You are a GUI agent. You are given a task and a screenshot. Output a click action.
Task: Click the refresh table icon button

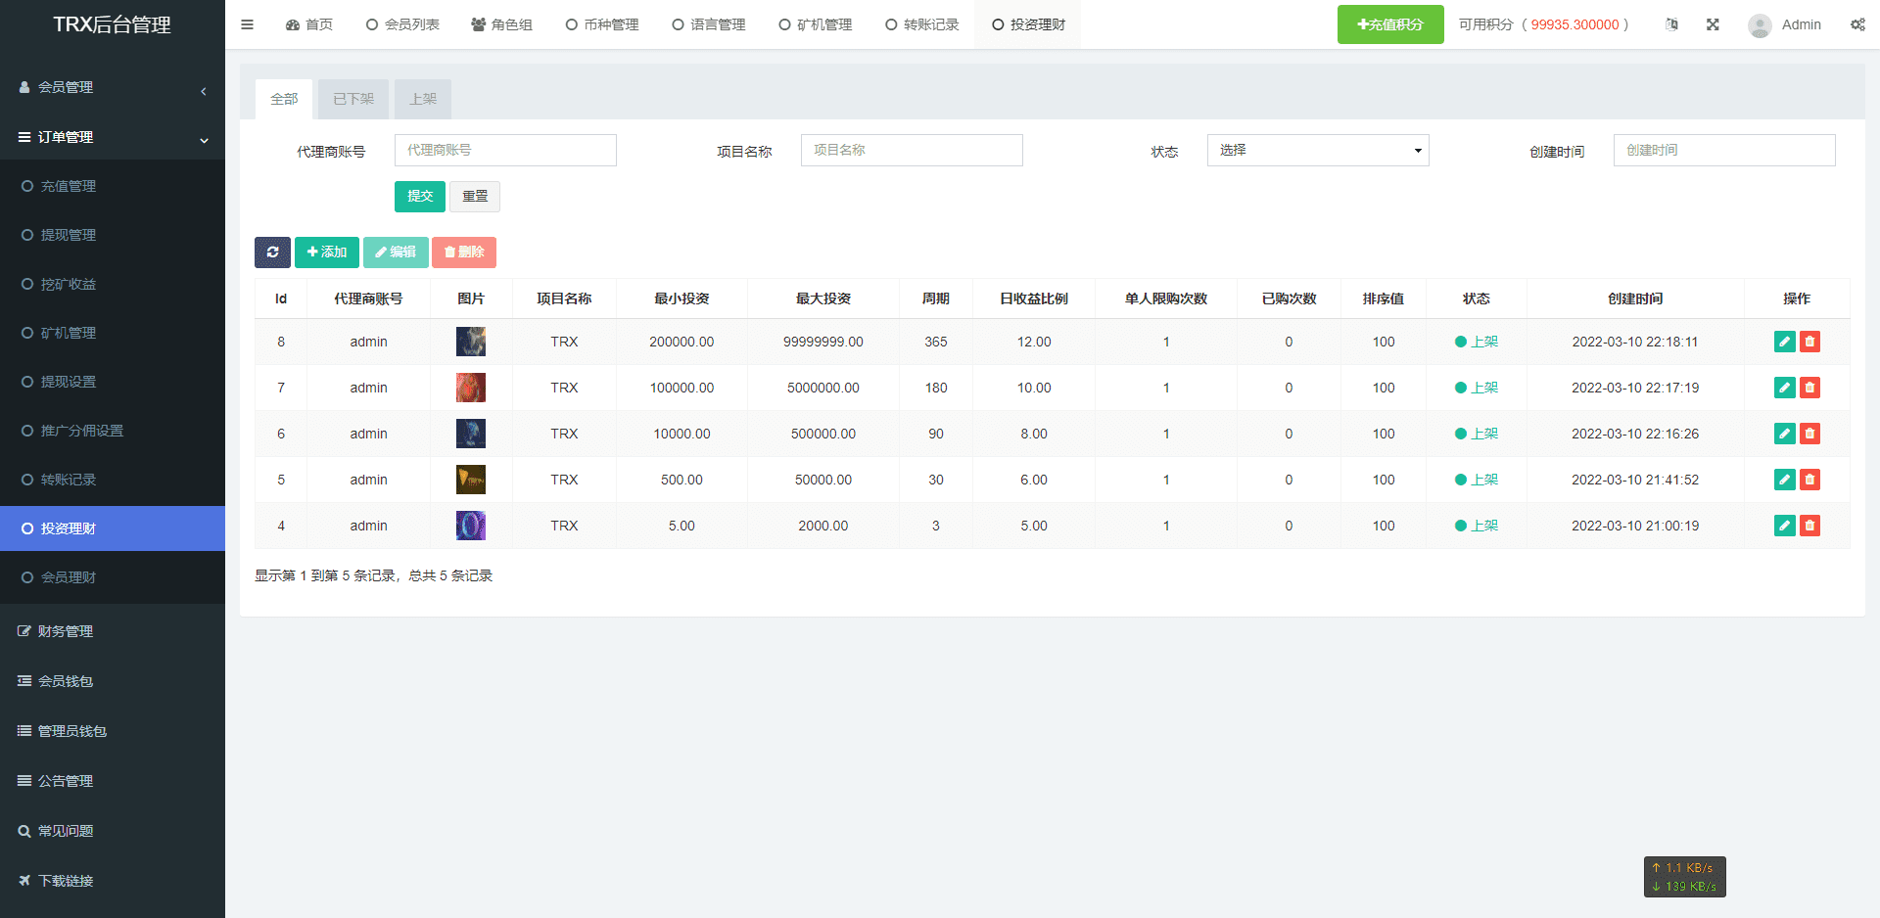(272, 252)
